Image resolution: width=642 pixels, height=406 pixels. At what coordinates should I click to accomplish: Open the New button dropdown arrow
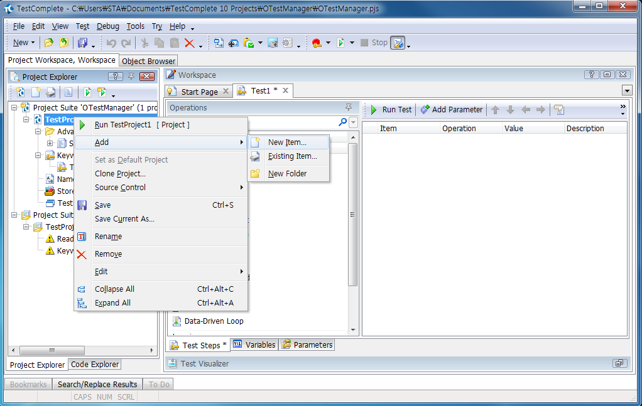coord(33,43)
